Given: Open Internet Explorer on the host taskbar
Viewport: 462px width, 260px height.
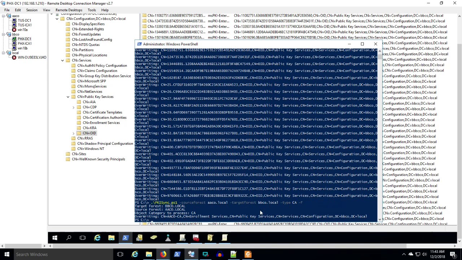Looking at the screenshot, I should (135, 254).
